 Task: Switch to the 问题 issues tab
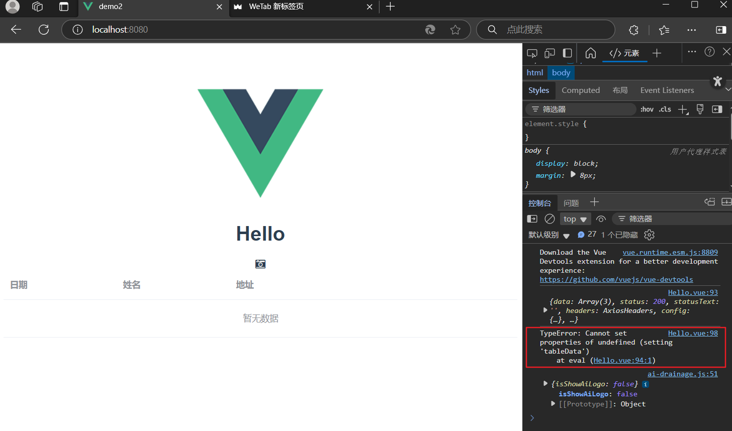coord(571,202)
